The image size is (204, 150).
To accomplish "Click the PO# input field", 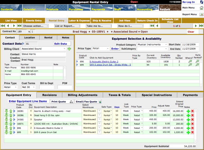I will [65, 87].
